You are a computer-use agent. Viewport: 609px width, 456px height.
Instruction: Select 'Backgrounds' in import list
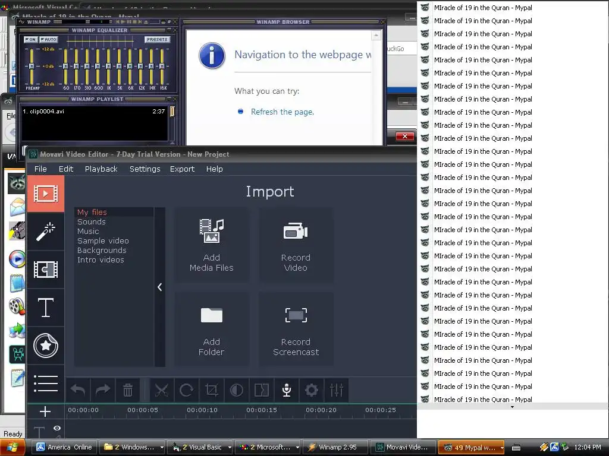(102, 250)
